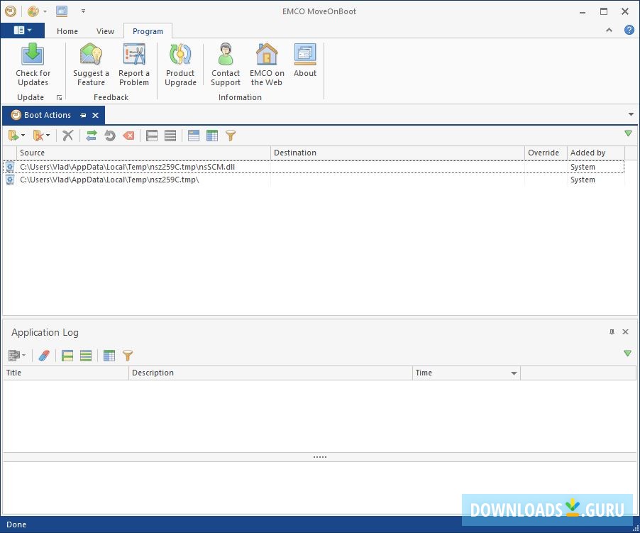The width and height of the screenshot is (640, 533).
Task: Collapse the ribbon with the up chevron
Action: point(609,30)
